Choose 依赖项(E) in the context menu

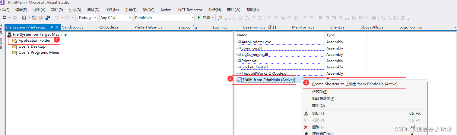(x=320, y=92)
